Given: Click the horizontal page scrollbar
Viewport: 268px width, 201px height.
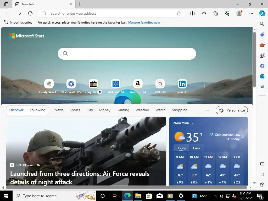Looking at the screenshot, I should pos(126,187).
